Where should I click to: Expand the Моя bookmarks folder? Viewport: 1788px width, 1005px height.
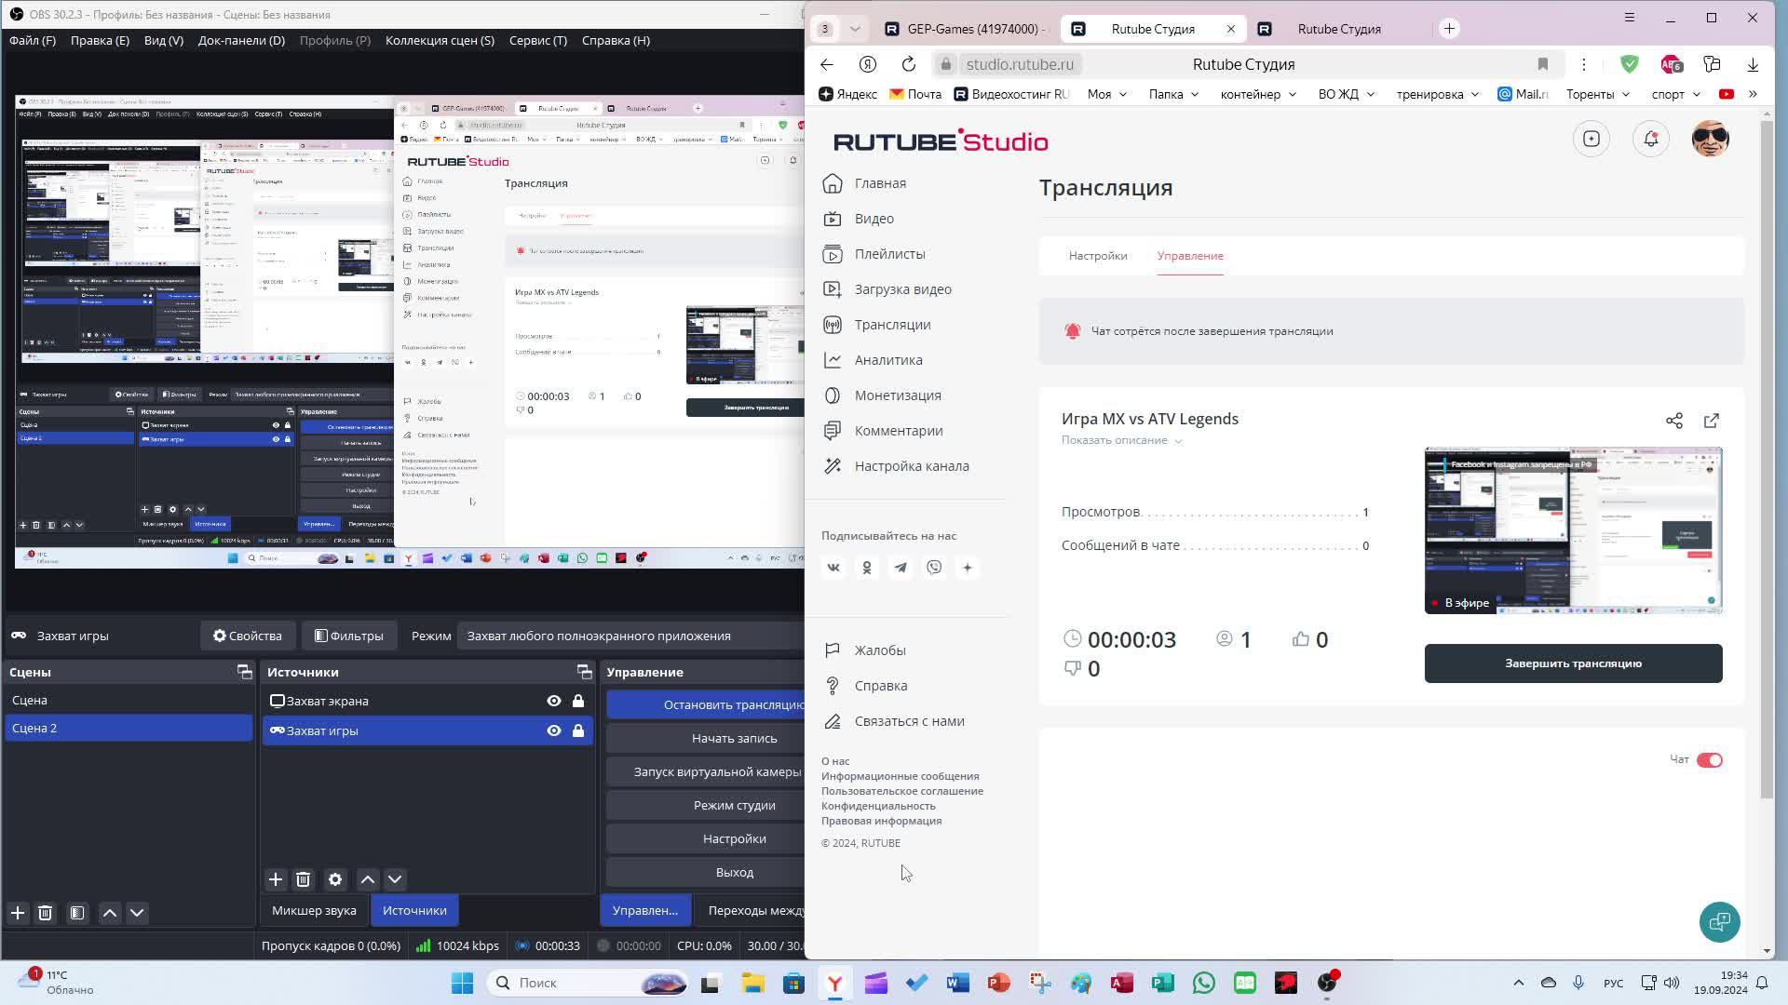(x=1106, y=94)
